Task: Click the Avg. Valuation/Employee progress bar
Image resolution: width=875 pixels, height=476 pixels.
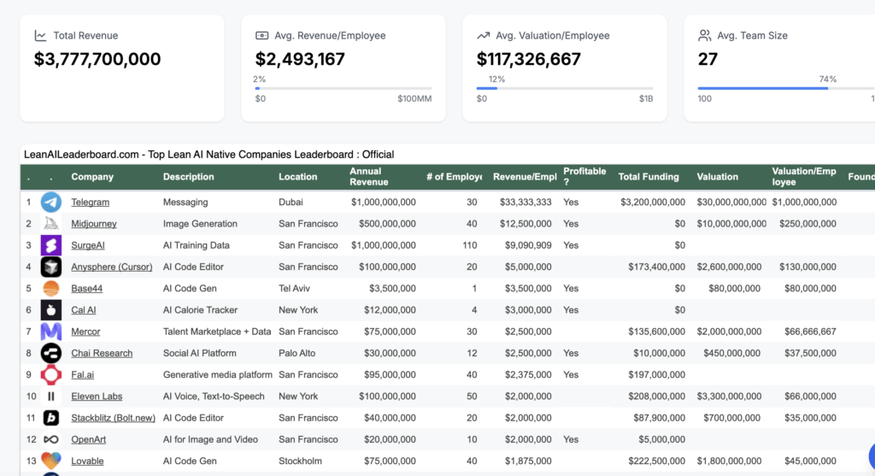Action: [x=564, y=88]
